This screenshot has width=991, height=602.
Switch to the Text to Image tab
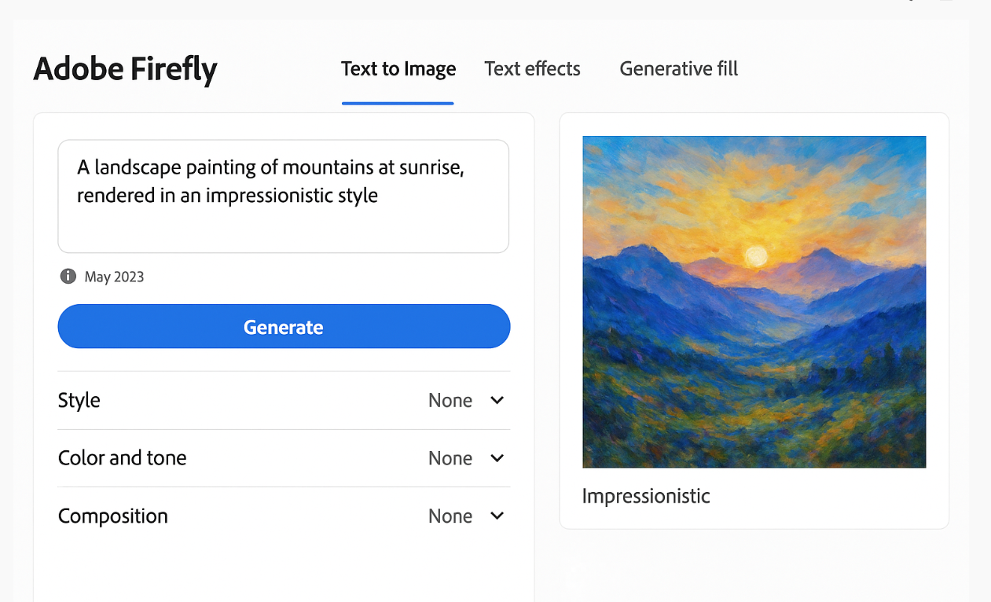[398, 69]
